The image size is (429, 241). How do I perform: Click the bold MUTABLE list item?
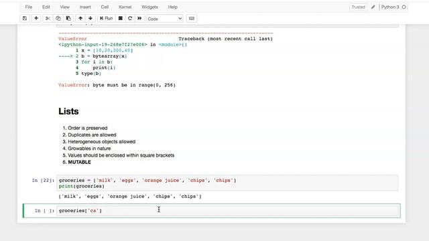(79, 162)
